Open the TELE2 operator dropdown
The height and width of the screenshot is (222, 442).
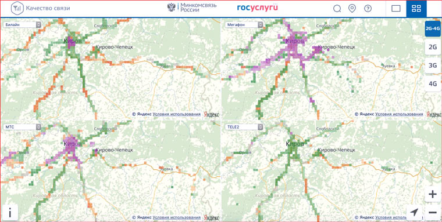click(x=244, y=127)
